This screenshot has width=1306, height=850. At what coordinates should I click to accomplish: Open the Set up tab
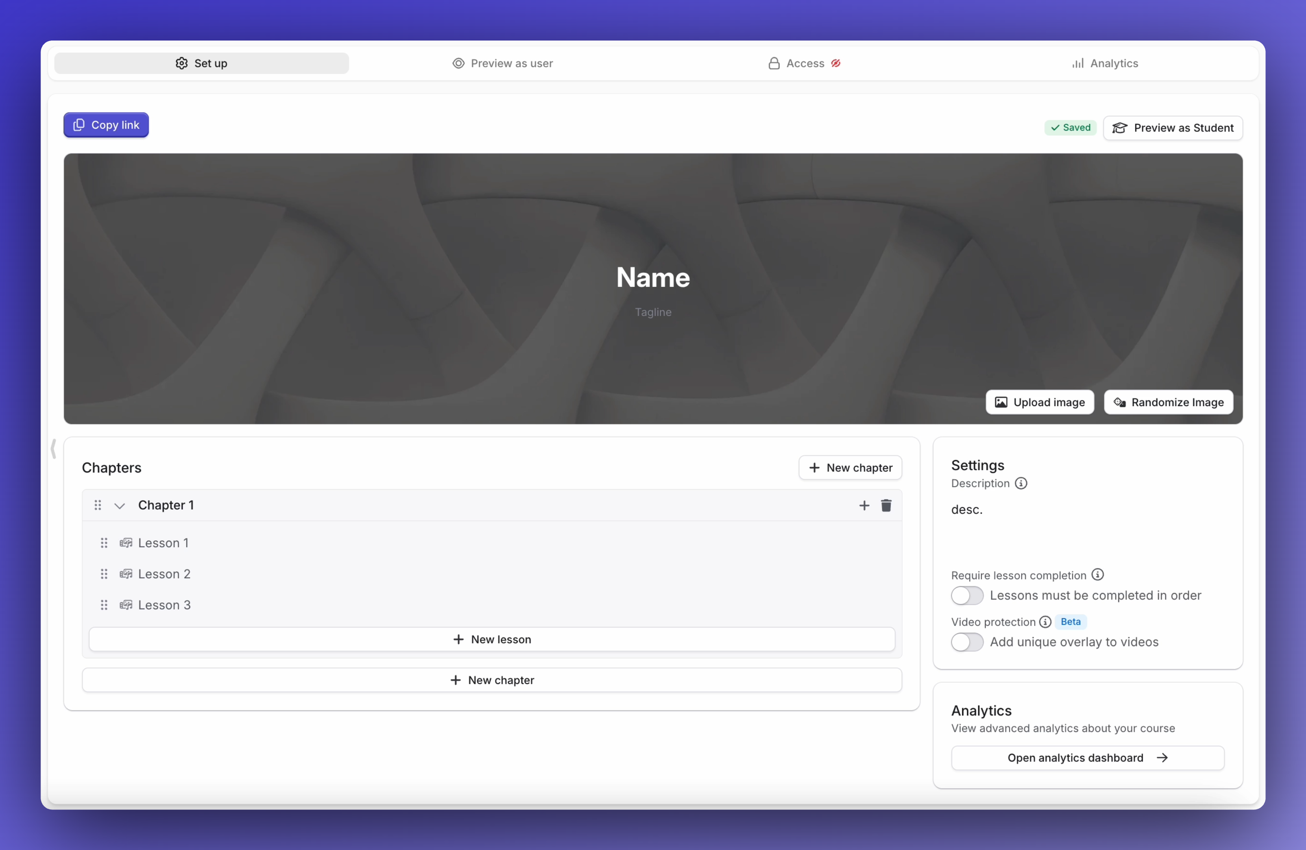201,63
